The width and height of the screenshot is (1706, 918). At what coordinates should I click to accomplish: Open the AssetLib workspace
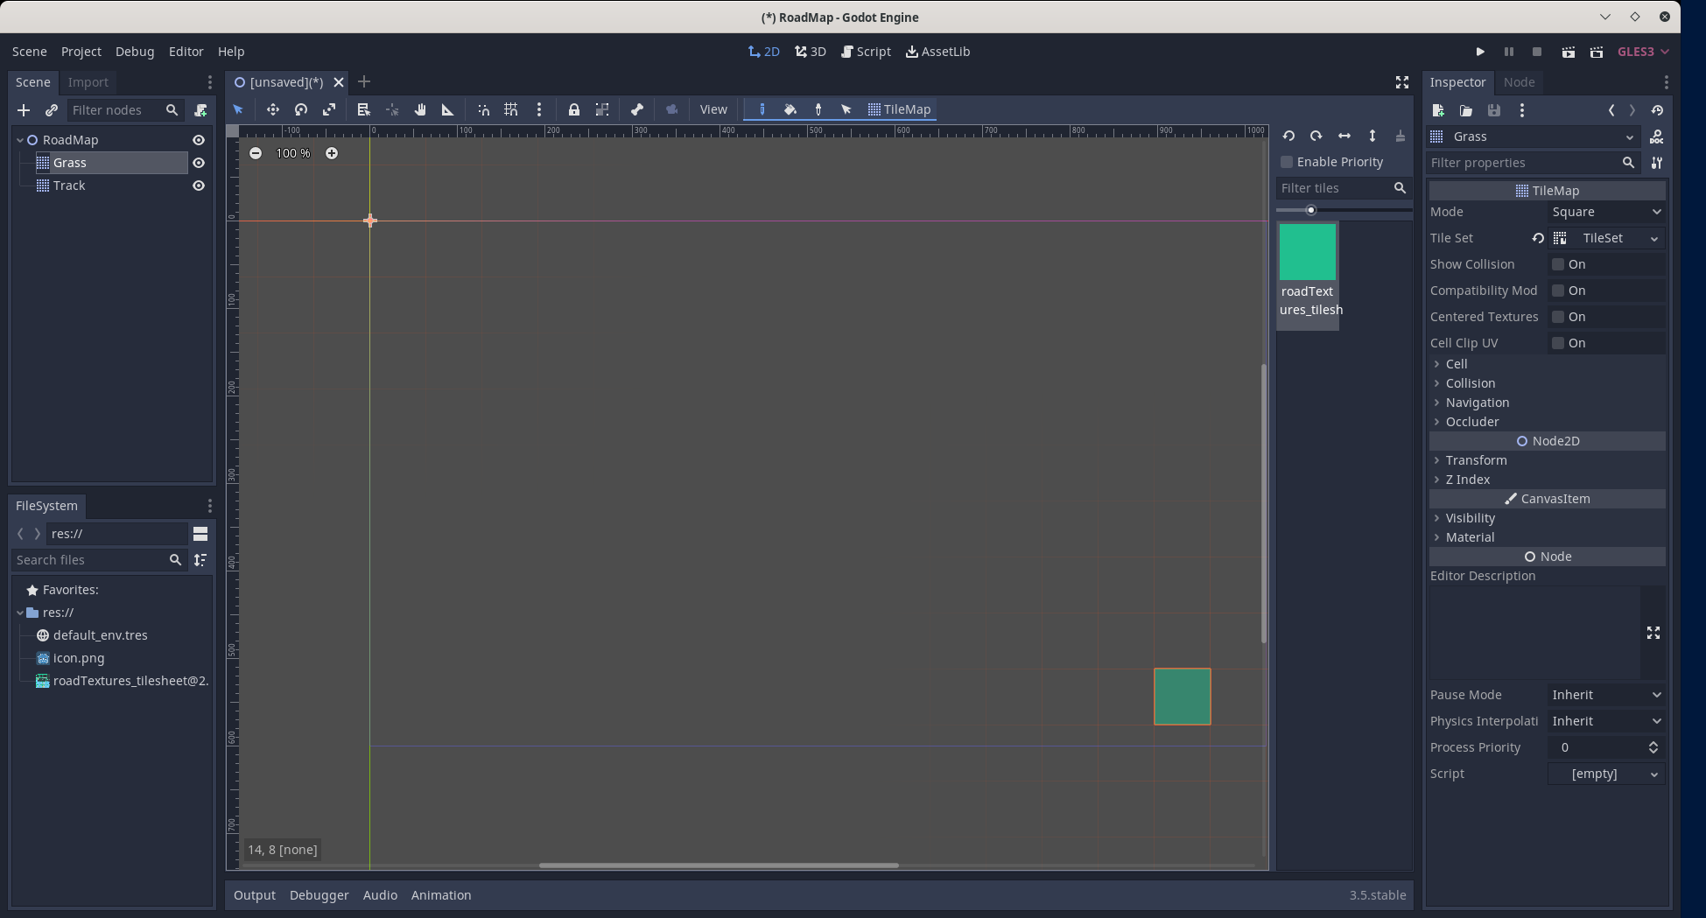(937, 51)
